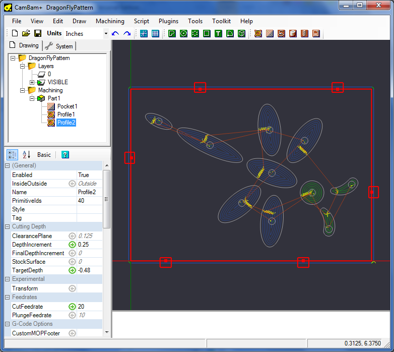Open the Script menu
This screenshot has width=394, height=352.
(x=142, y=21)
